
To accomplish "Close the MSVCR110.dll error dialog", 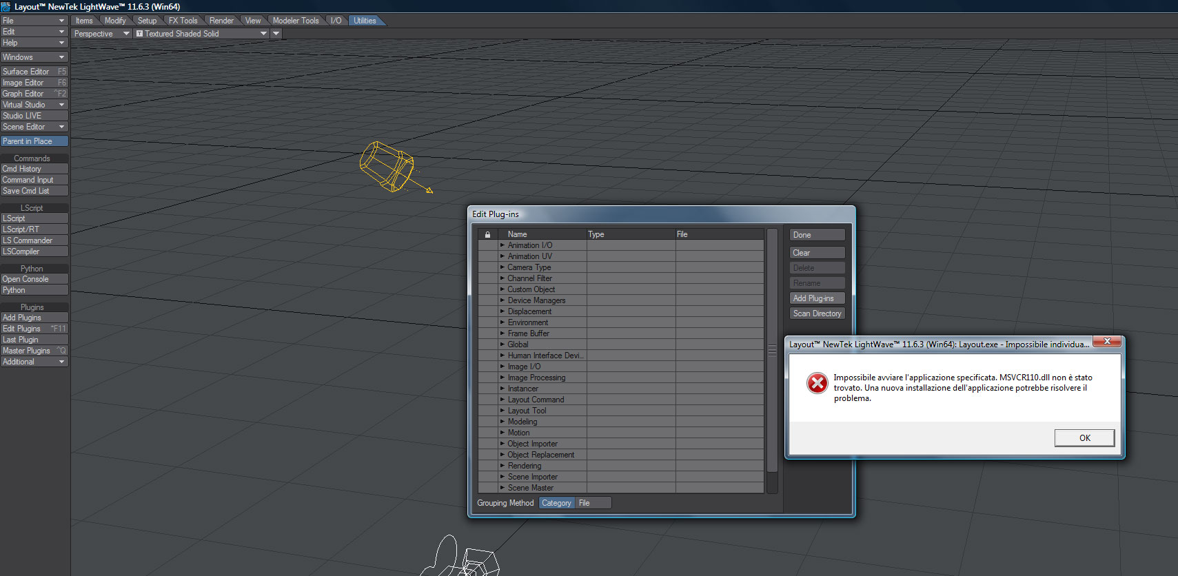I will tap(1107, 341).
